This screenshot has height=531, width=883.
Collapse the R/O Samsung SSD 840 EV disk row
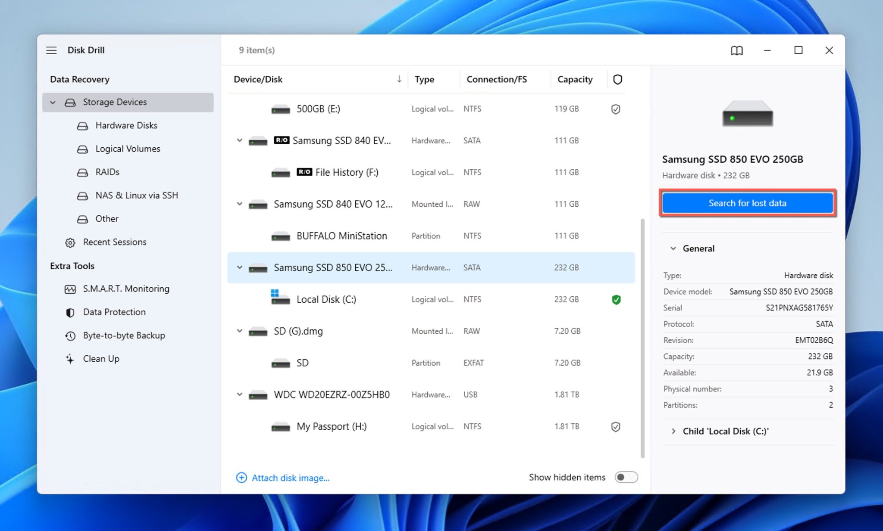click(239, 140)
